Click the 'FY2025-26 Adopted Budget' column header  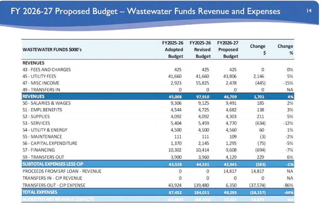173,50
